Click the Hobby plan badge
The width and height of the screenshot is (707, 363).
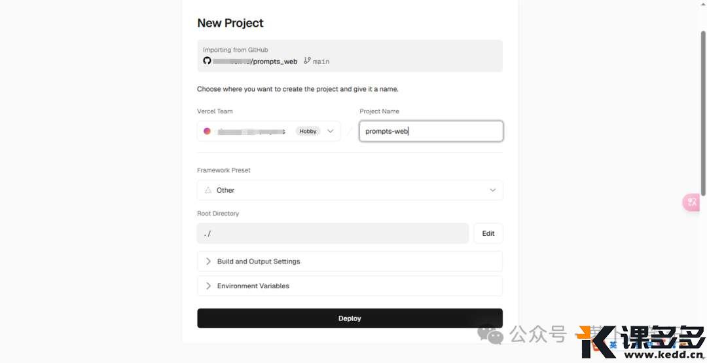(308, 131)
